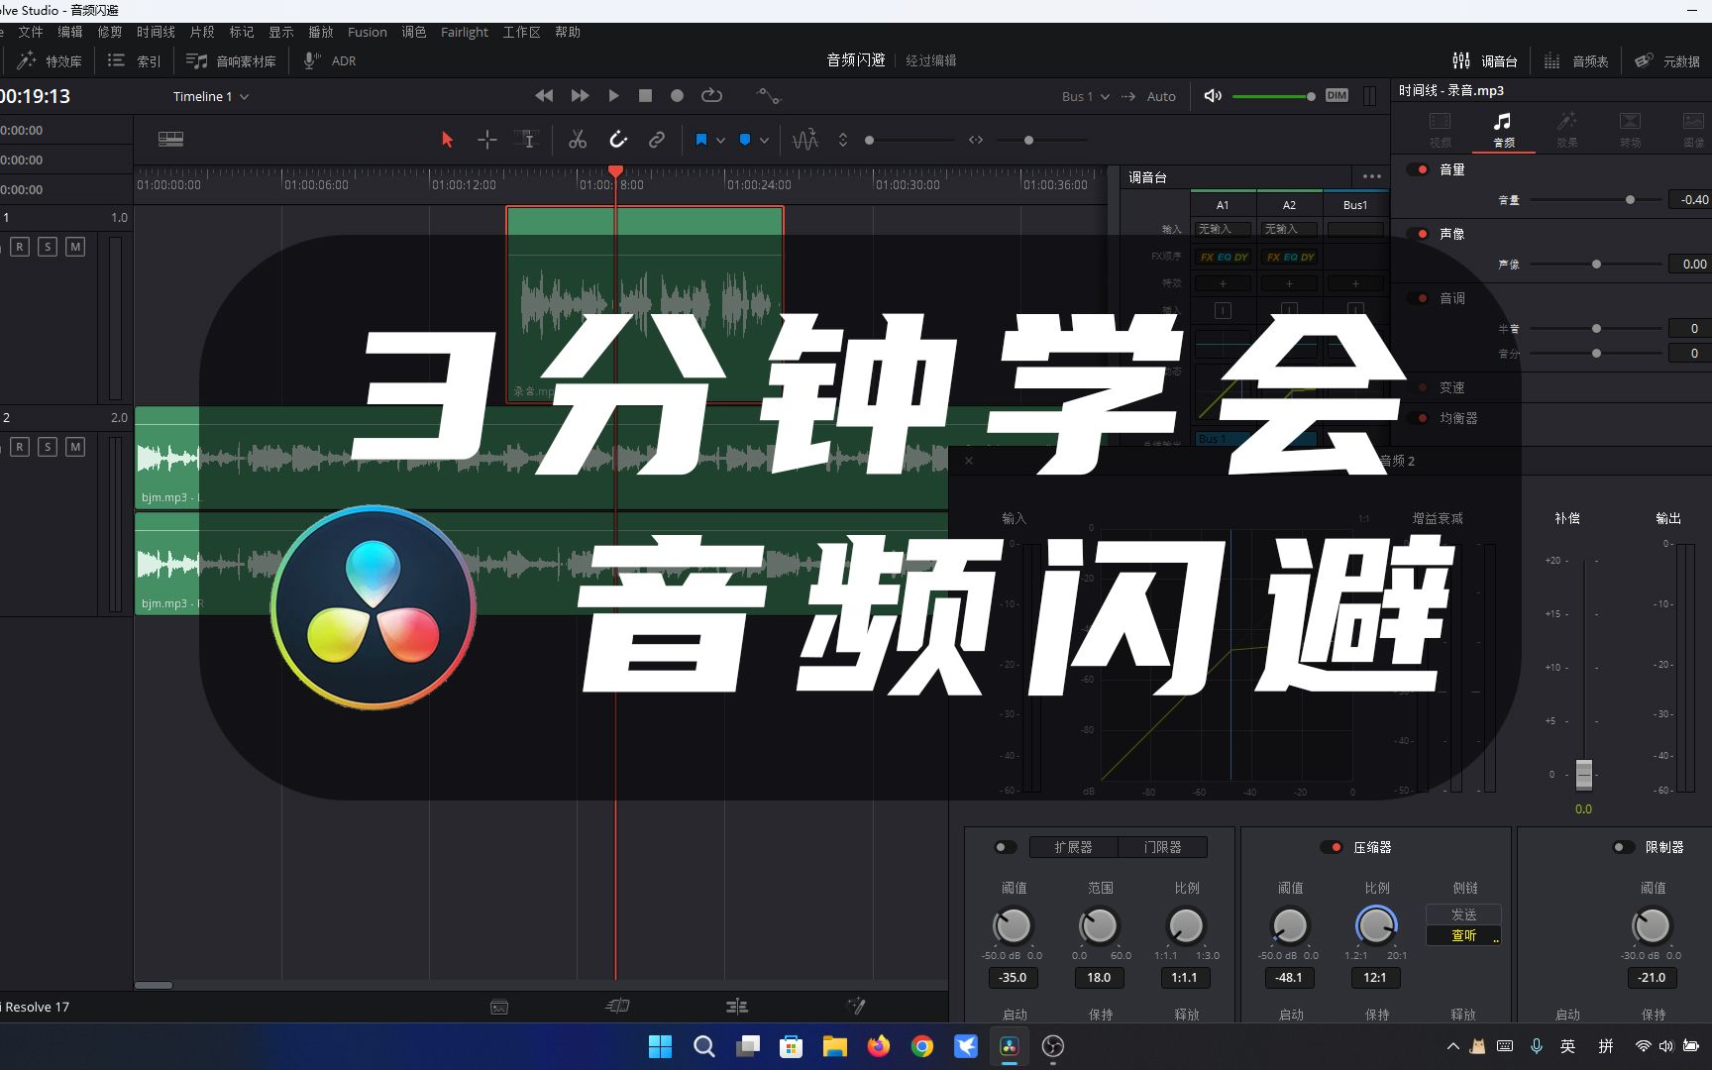Screen dimensions: 1712x1070
Task: Toggle the 音调 (Pitch) section enable dot
Action: (x=1418, y=298)
